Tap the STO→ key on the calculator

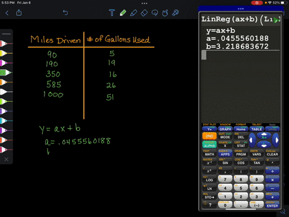[x=210, y=197]
